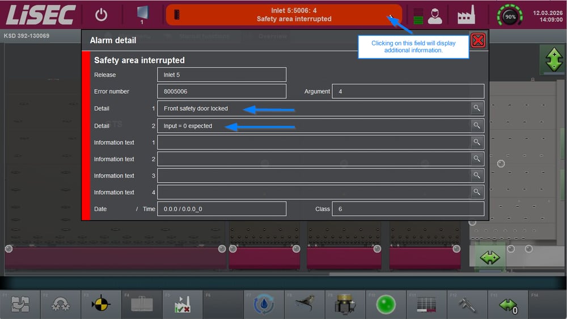
Task: Open the F7 water cycle function
Action: click(264, 305)
